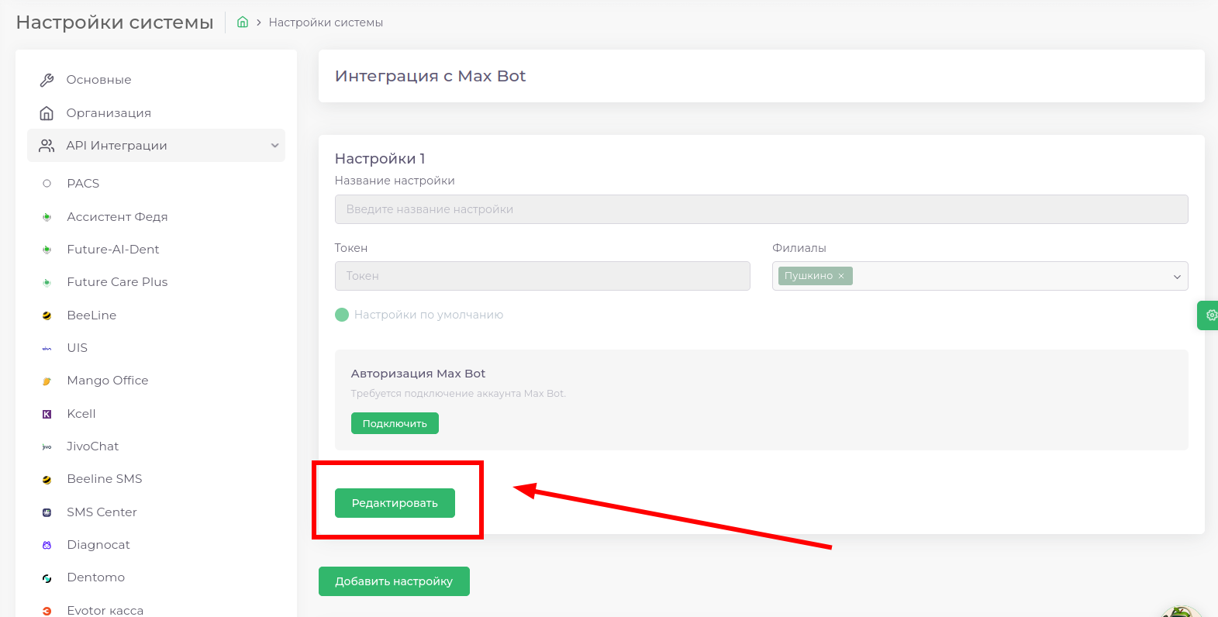The height and width of the screenshot is (617, 1218).
Task: Click the home icon in breadcrumb
Action: tap(243, 22)
